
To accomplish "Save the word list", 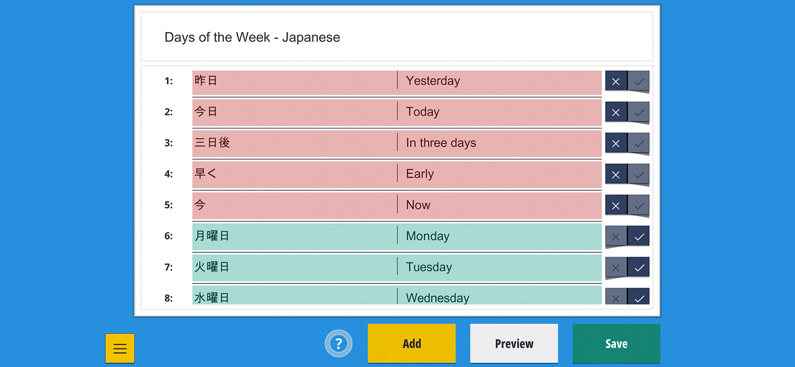I will [x=616, y=343].
